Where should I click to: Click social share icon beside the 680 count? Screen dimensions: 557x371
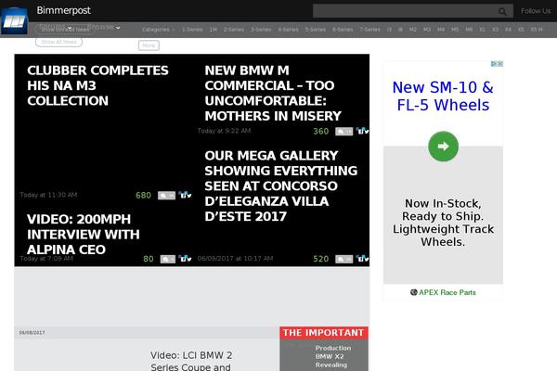coord(185,195)
